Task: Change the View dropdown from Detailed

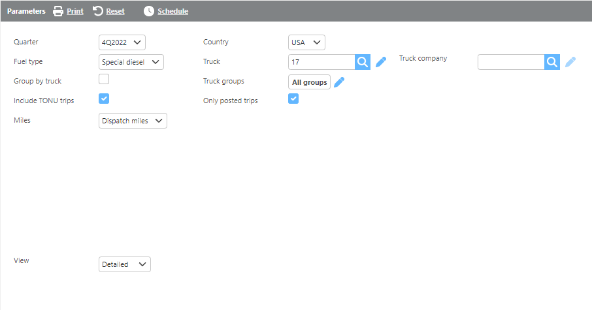Action: tap(124, 264)
